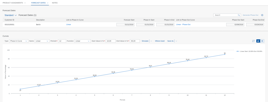Screen dimensions: 268x102
Task: Expand the Simulate options arrow
Action: point(151,41)
